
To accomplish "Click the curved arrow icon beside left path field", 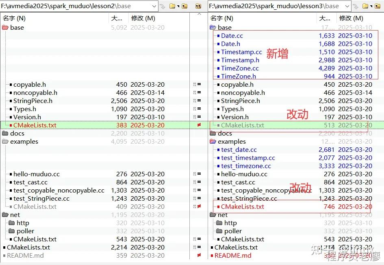I will [x=163, y=6].
